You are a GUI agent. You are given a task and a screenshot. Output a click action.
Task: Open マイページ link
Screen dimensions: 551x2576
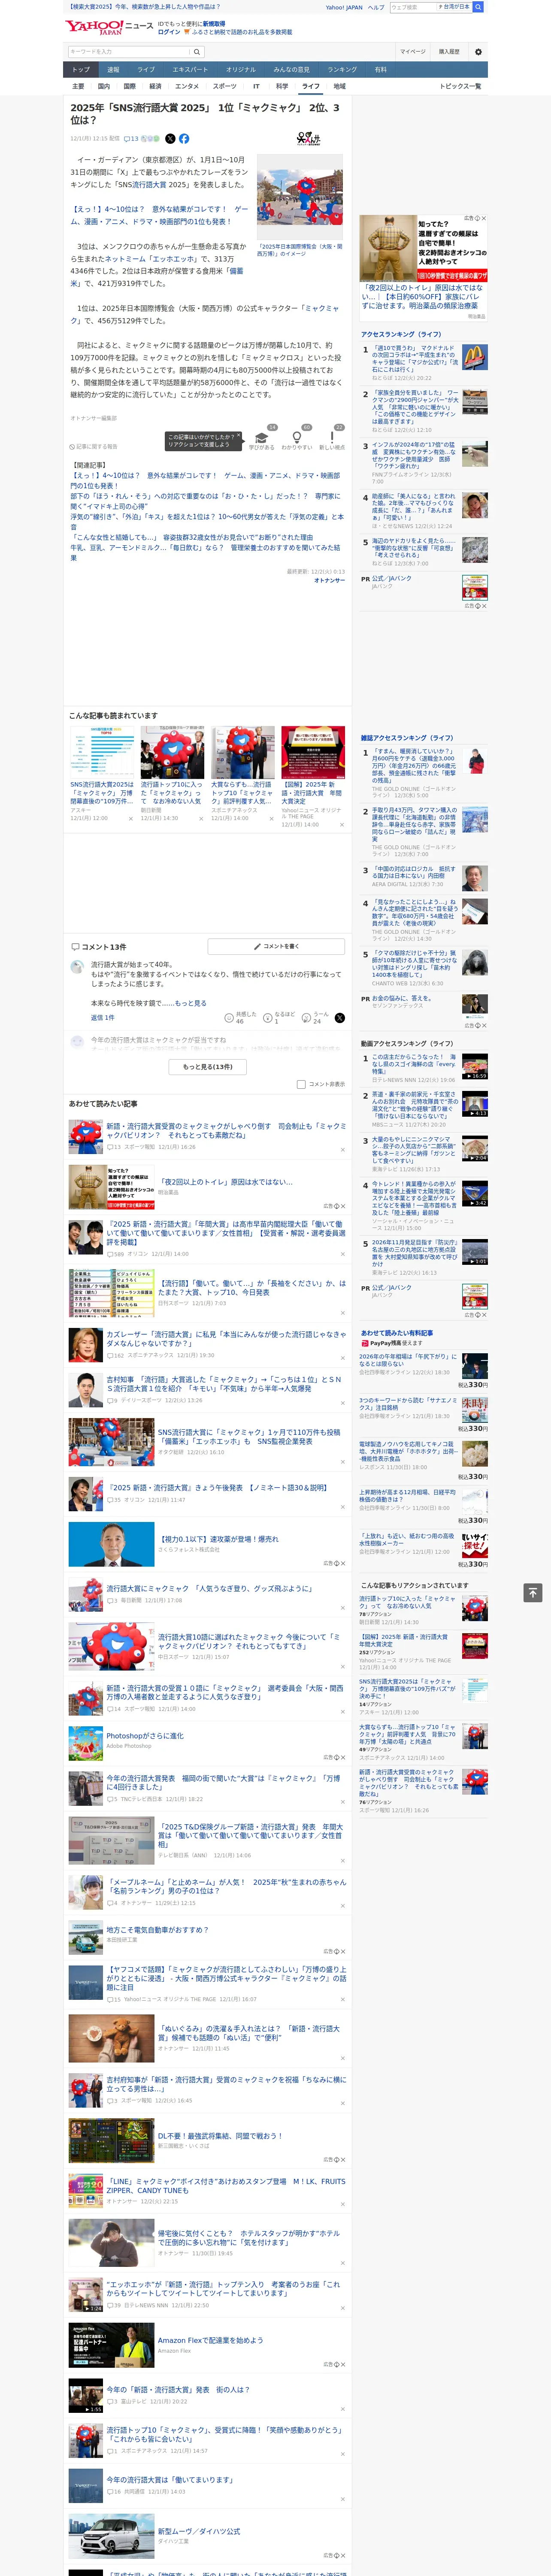click(413, 51)
